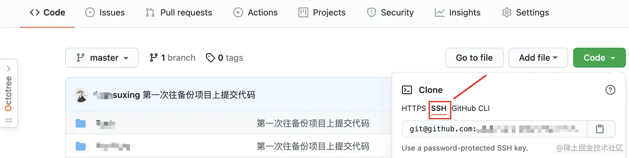Select the GitHub CLI clone option
The height and width of the screenshot is (158, 629).
(x=471, y=109)
